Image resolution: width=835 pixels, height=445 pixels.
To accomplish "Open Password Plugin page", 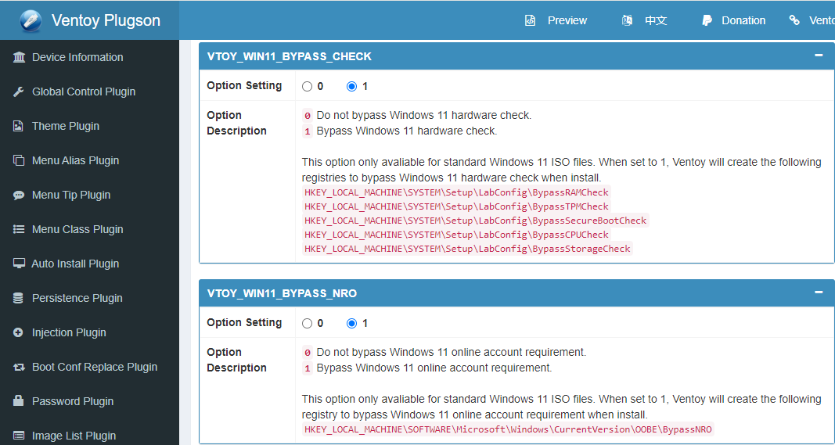I will pos(73,401).
